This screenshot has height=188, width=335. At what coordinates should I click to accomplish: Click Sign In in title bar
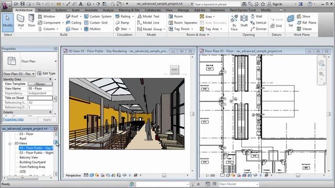tap(275, 4)
